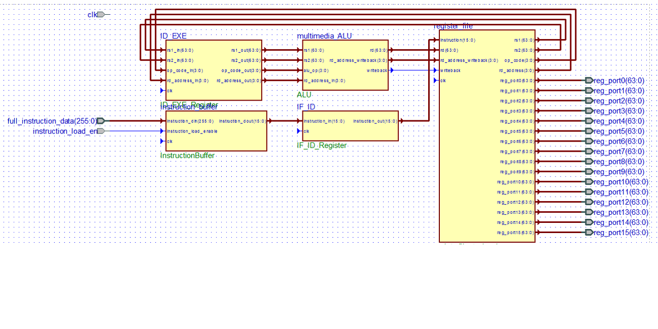
Task: Pick the reg_port14(63:0) output port symbol
Action: click(589, 222)
